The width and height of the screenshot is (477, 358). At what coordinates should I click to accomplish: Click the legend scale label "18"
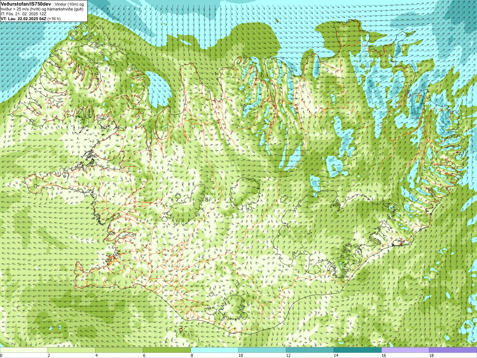(432, 355)
